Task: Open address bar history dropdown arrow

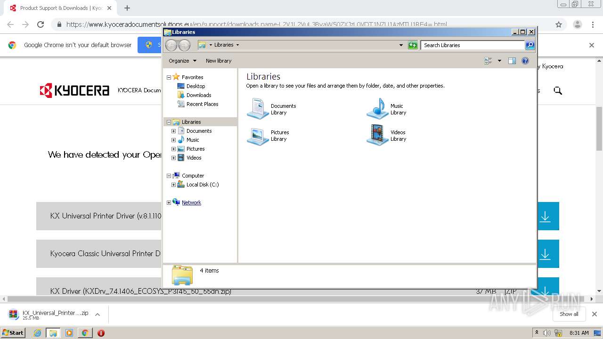Action: (x=401, y=45)
